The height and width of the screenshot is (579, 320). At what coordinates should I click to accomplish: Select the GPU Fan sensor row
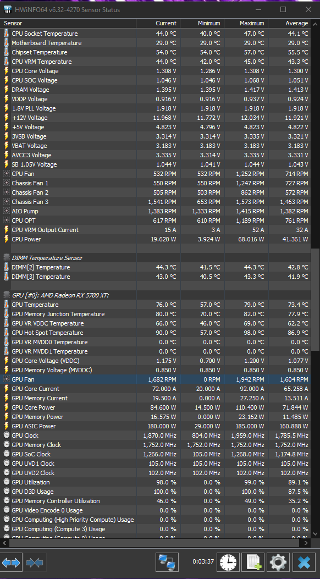pyautogui.click(x=155, y=379)
